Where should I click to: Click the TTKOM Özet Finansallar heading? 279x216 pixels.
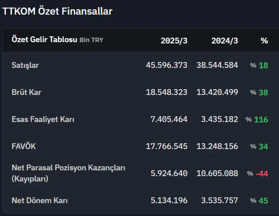[57, 11]
